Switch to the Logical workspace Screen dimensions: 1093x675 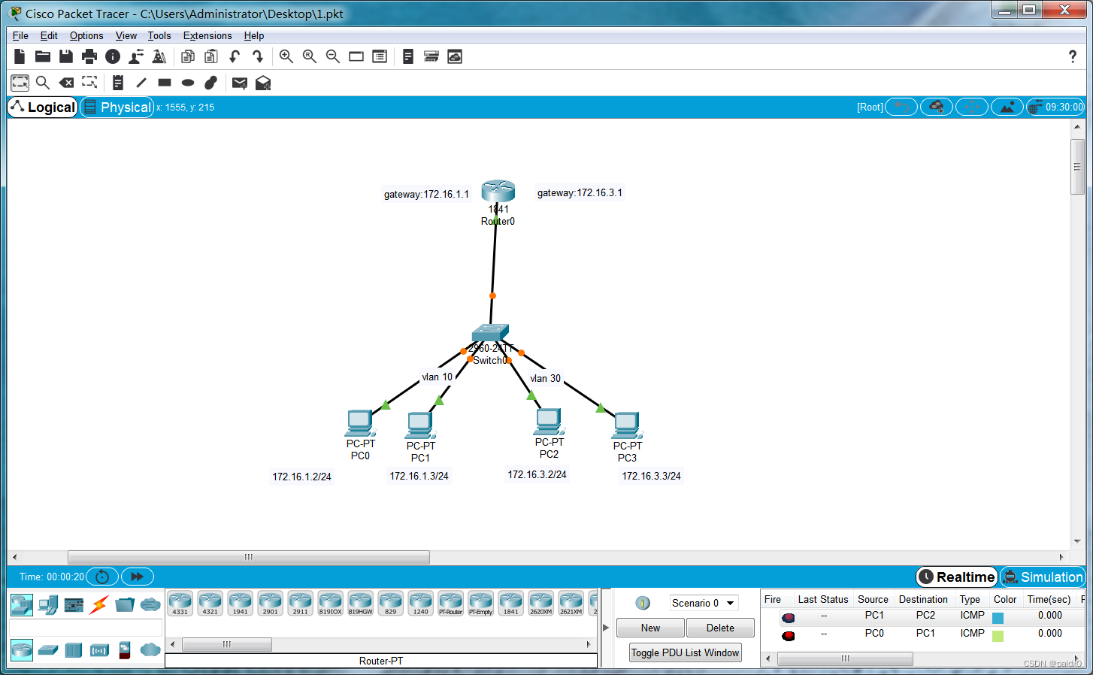point(43,107)
